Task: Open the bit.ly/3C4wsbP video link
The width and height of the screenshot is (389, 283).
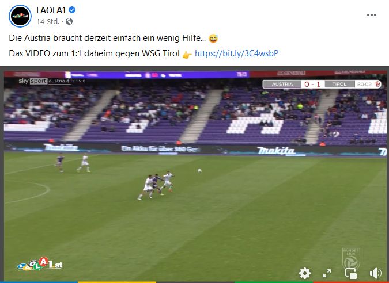Action: tap(237, 53)
